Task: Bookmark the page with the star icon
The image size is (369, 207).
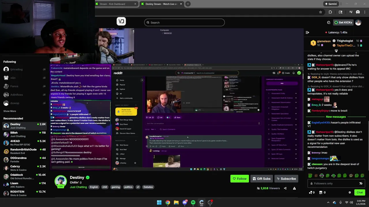Action: pos(320,12)
